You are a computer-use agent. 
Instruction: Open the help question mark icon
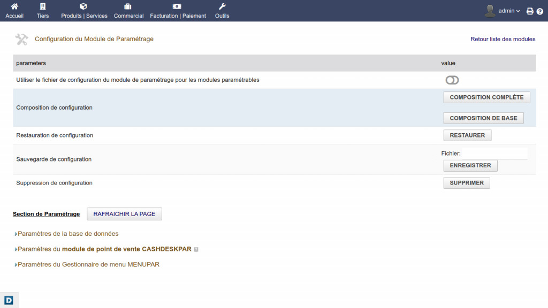[x=540, y=11]
